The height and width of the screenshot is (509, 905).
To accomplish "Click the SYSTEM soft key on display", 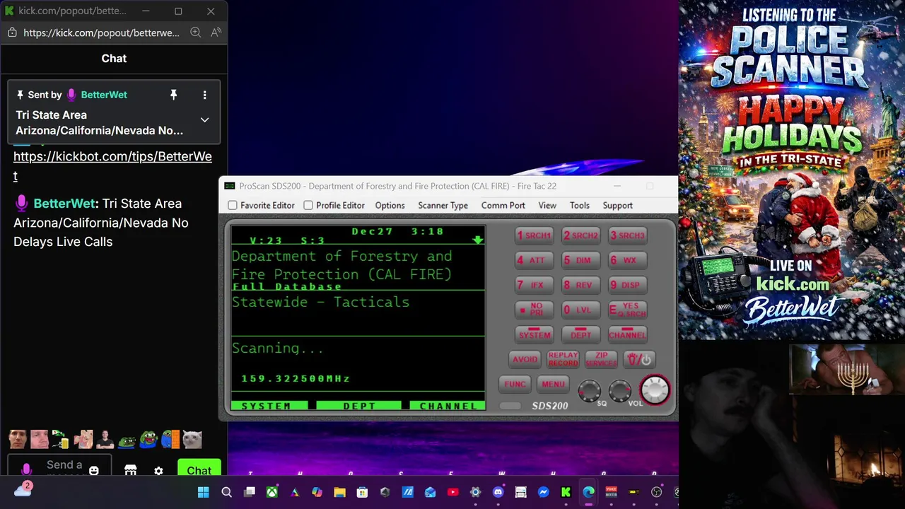I will 269,406.
